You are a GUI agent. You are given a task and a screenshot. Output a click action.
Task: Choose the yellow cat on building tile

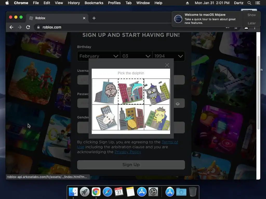coord(157,117)
